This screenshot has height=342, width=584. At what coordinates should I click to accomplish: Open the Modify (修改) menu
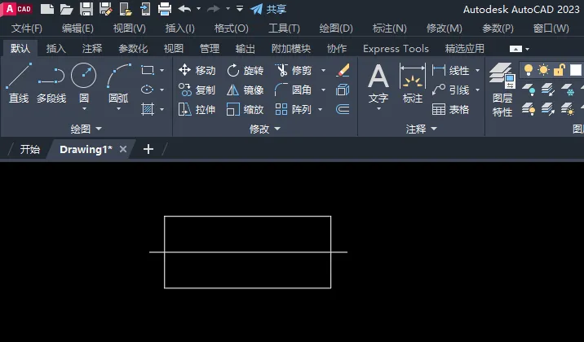(x=444, y=28)
